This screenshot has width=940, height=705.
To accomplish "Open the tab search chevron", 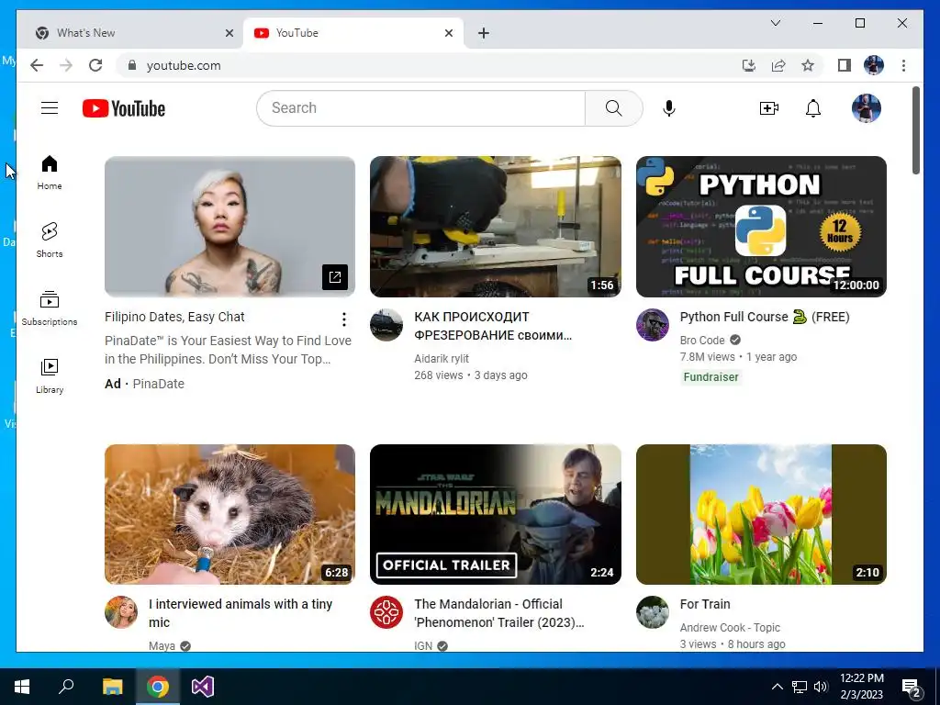I will tap(775, 23).
